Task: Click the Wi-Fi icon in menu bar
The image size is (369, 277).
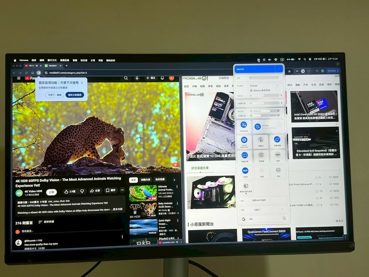Action: [x=299, y=59]
